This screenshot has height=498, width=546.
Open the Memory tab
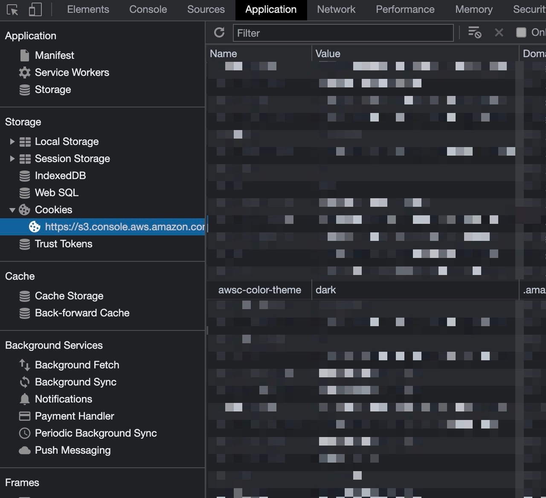474,9
